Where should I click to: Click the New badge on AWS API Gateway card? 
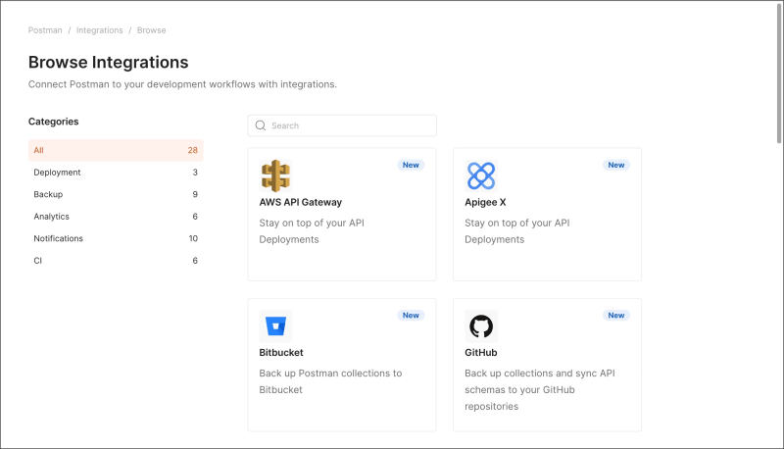click(411, 165)
